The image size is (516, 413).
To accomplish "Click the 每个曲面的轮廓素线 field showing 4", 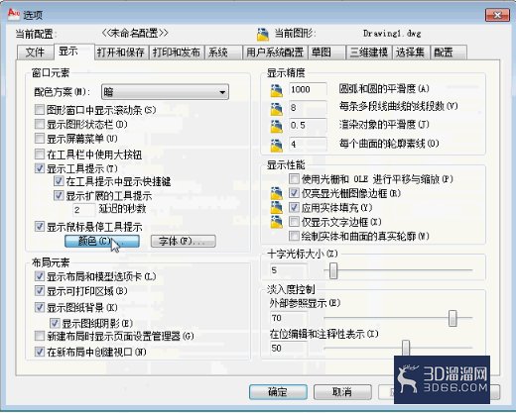I will tap(308, 145).
